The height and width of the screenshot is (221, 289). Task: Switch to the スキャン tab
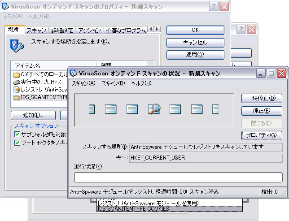pyautogui.click(x=36, y=30)
